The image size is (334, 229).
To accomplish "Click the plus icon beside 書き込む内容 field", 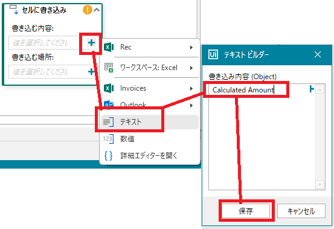I will coord(92,43).
